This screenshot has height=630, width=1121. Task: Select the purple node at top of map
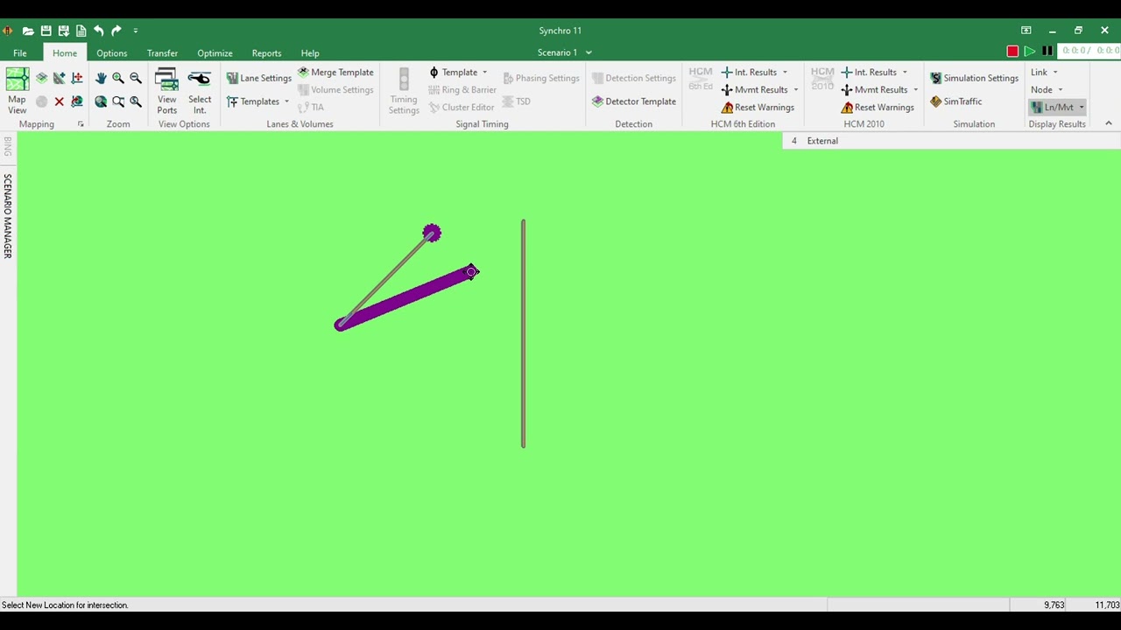432,234
